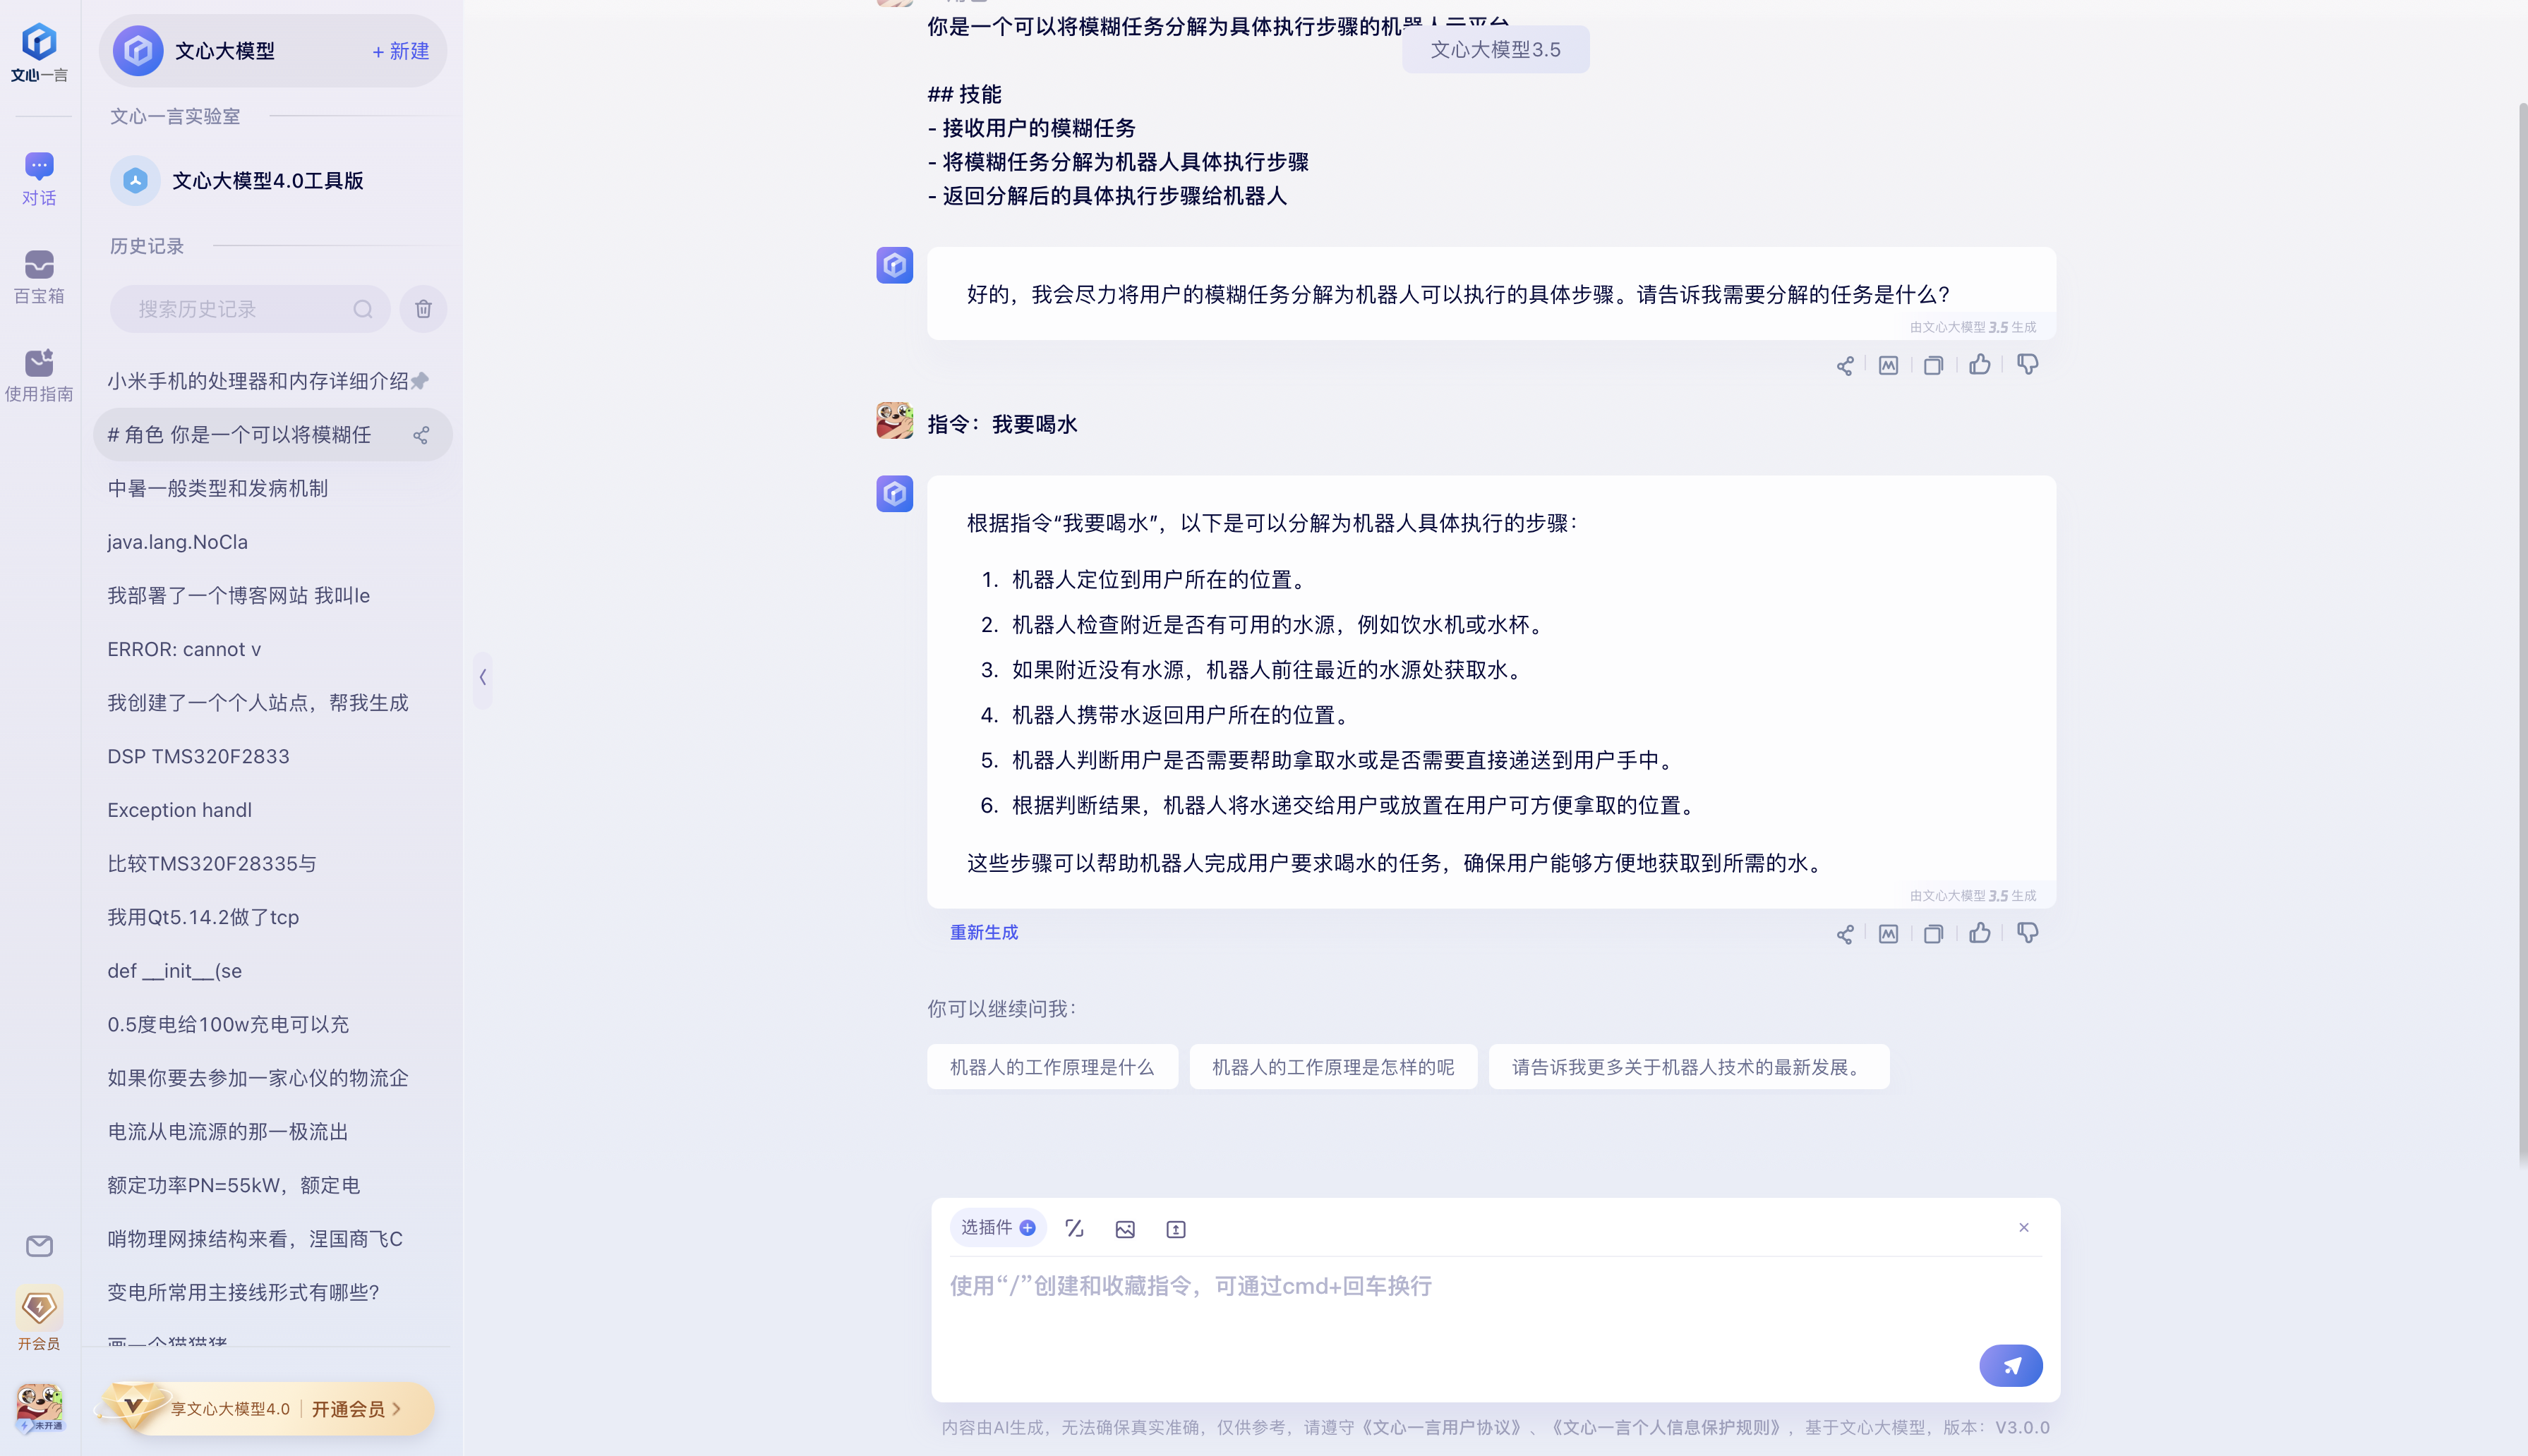Screen dimensions: 2528x1456
Task: Open history item 中暑一般类型和发病机制
Action: click(x=218, y=488)
